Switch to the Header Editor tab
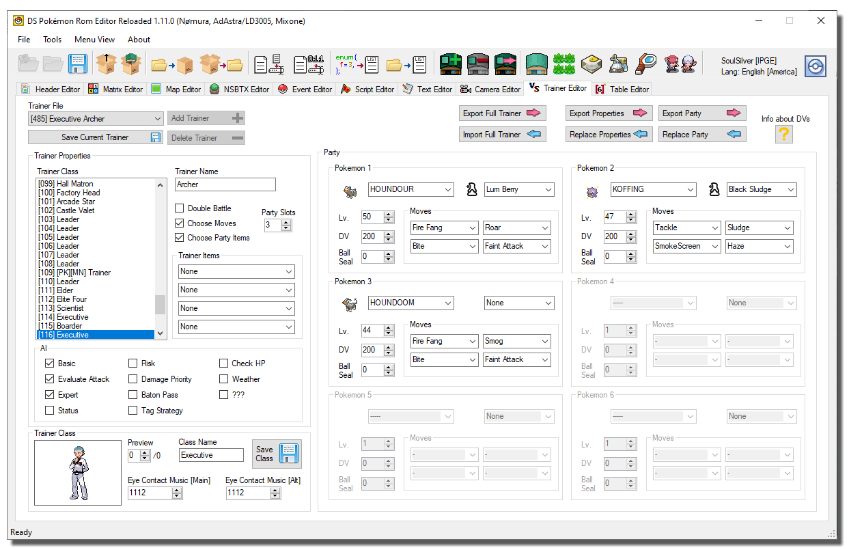 tap(51, 89)
